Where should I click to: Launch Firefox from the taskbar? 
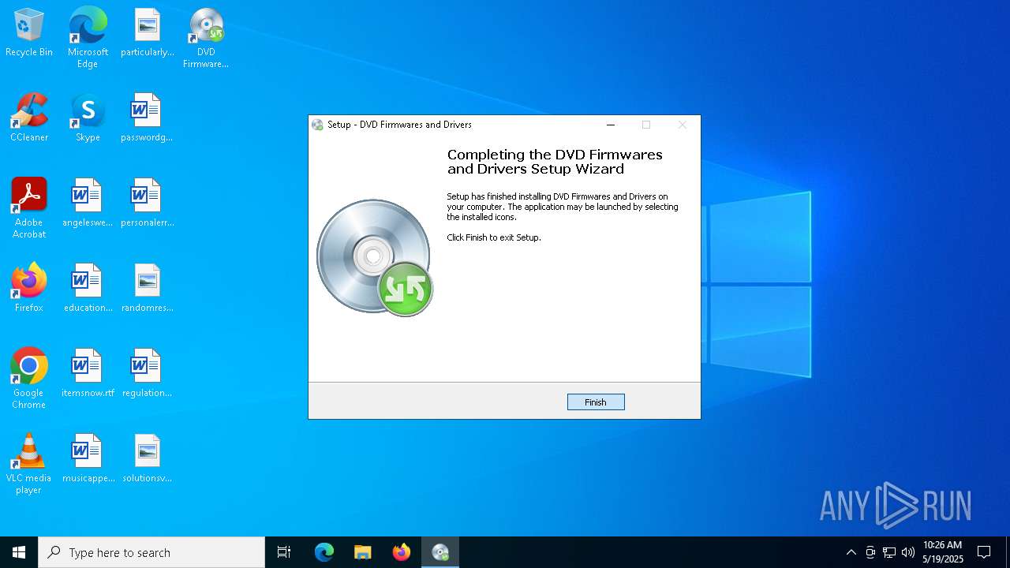[402, 552]
